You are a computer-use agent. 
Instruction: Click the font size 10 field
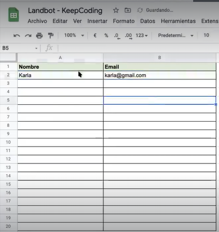[x=206, y=35]
